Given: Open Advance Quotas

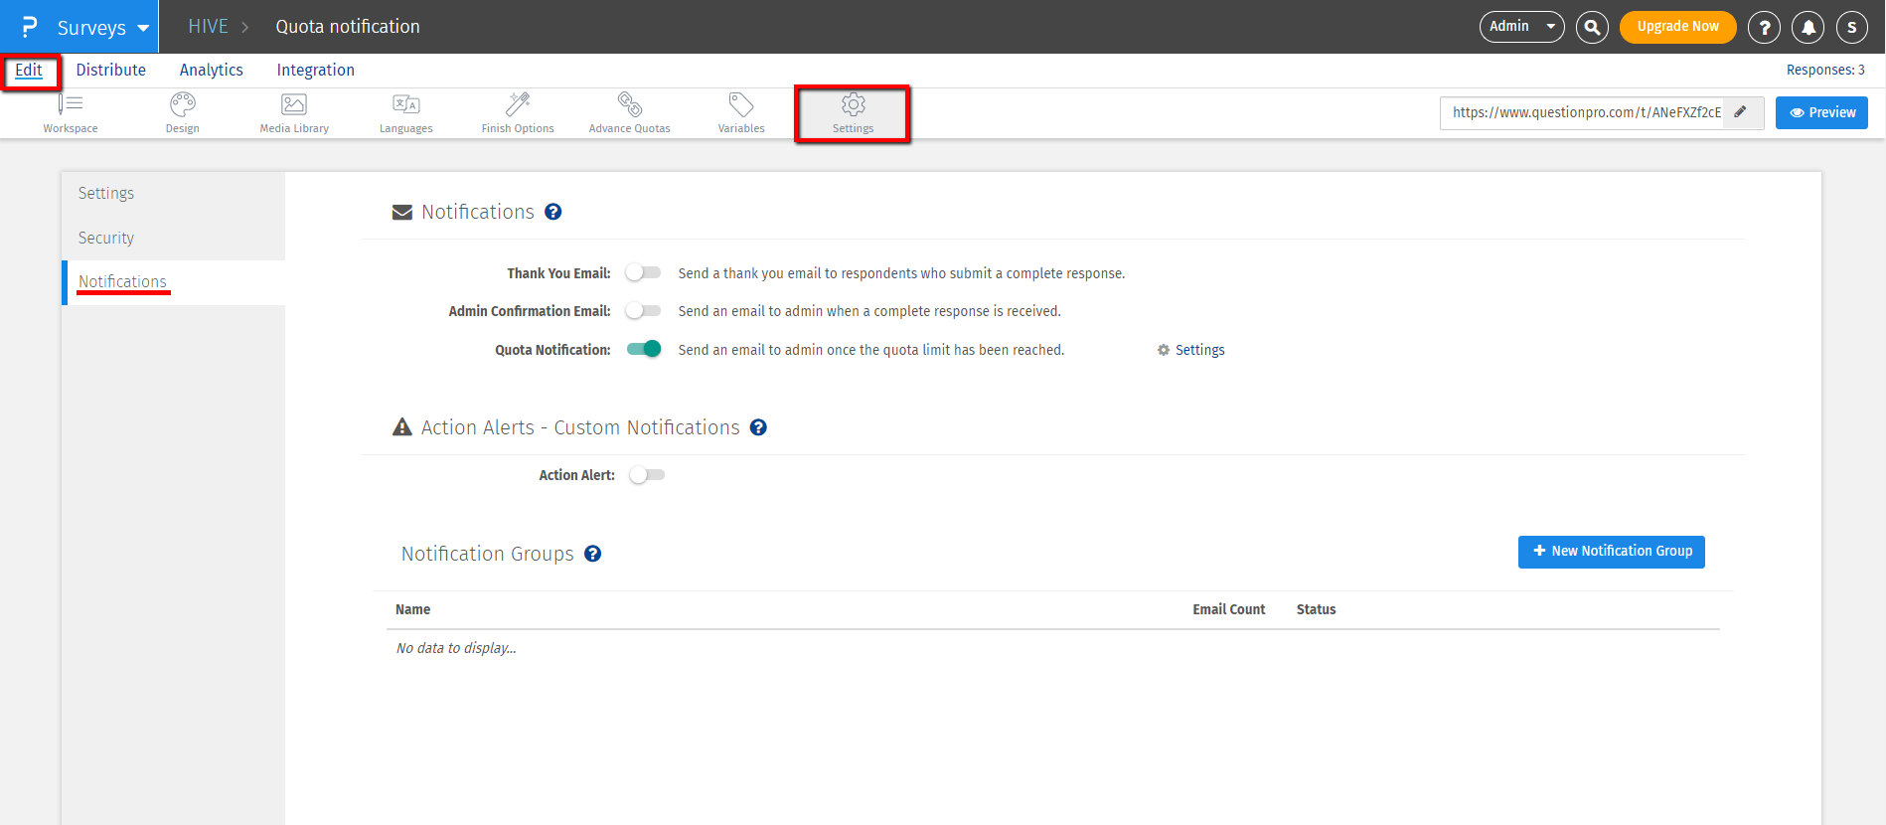Looking at the screenshot, I should click(629, 112).
